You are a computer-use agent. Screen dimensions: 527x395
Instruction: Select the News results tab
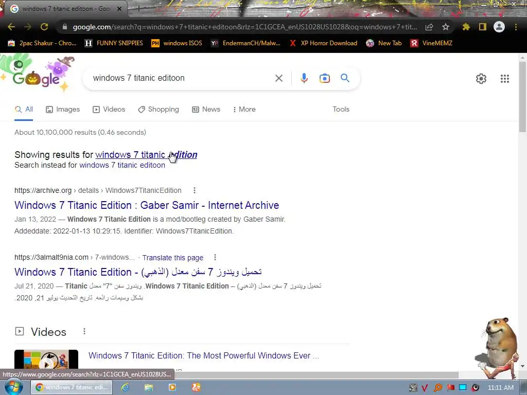206,109
